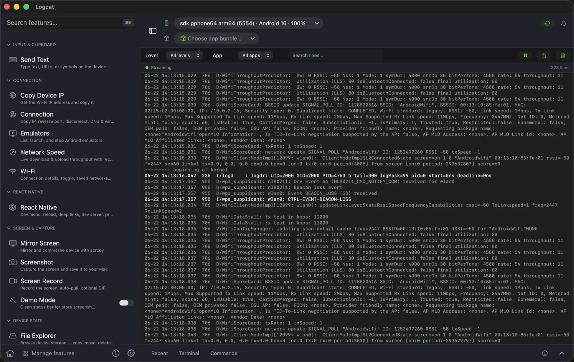This screenshot has width=574, height=362.
Task: Toggle the sidebar panel icon
Action: 152,31
